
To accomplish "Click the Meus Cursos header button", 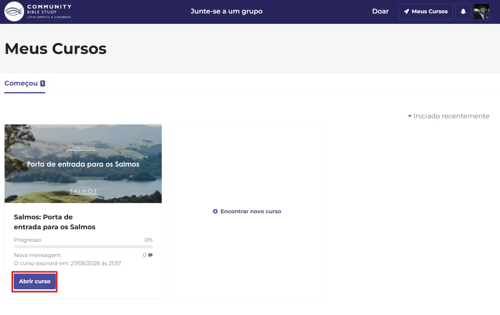I will click(x=429, y=11).
